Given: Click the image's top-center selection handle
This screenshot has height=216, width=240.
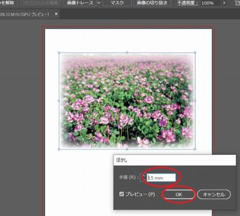Looking at the screenshot, I should (x=127, y=53).
